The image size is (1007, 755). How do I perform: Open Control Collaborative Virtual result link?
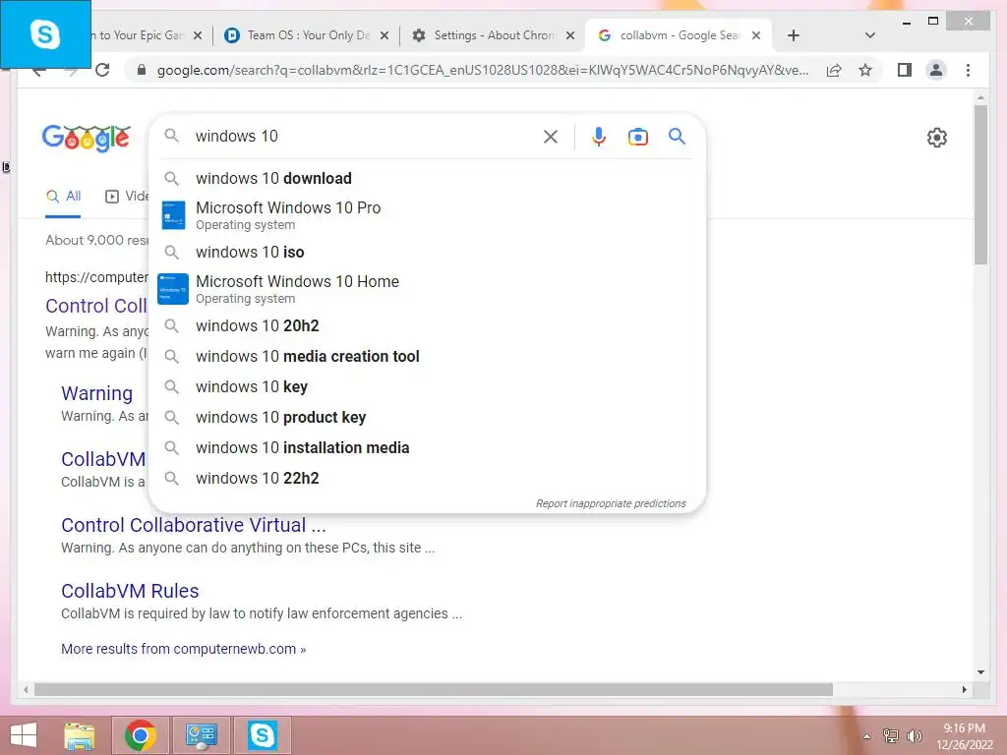pos(194,525)
